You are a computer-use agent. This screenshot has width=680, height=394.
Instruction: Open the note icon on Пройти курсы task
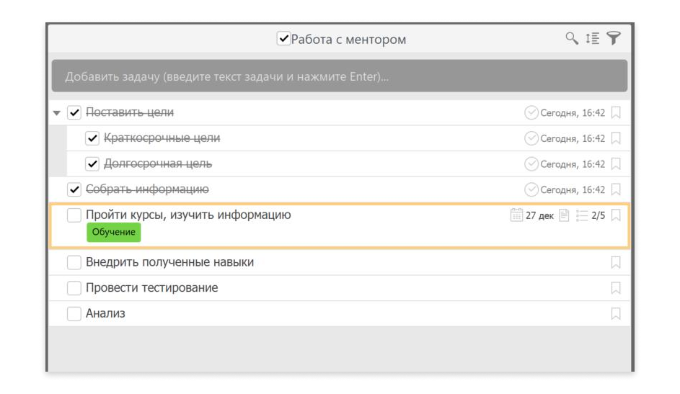(564, 215)
